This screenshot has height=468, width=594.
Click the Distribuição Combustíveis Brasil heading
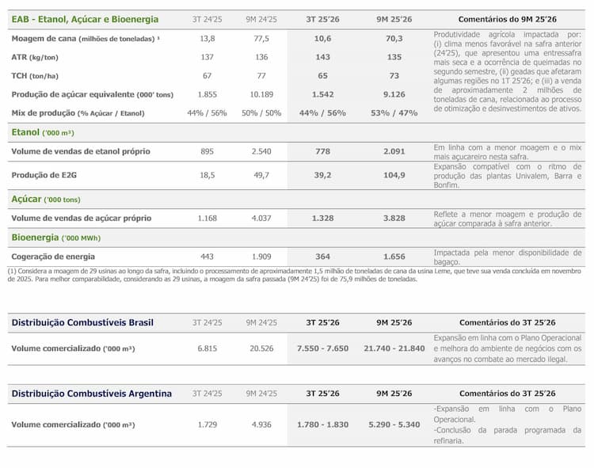click(x=82, y=322)
